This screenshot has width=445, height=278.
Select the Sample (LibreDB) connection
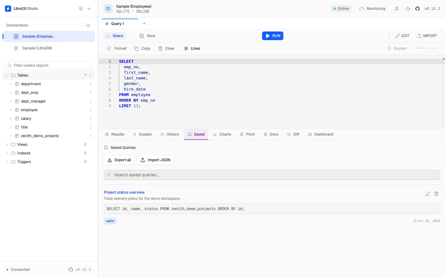click(x=49, y=48)
